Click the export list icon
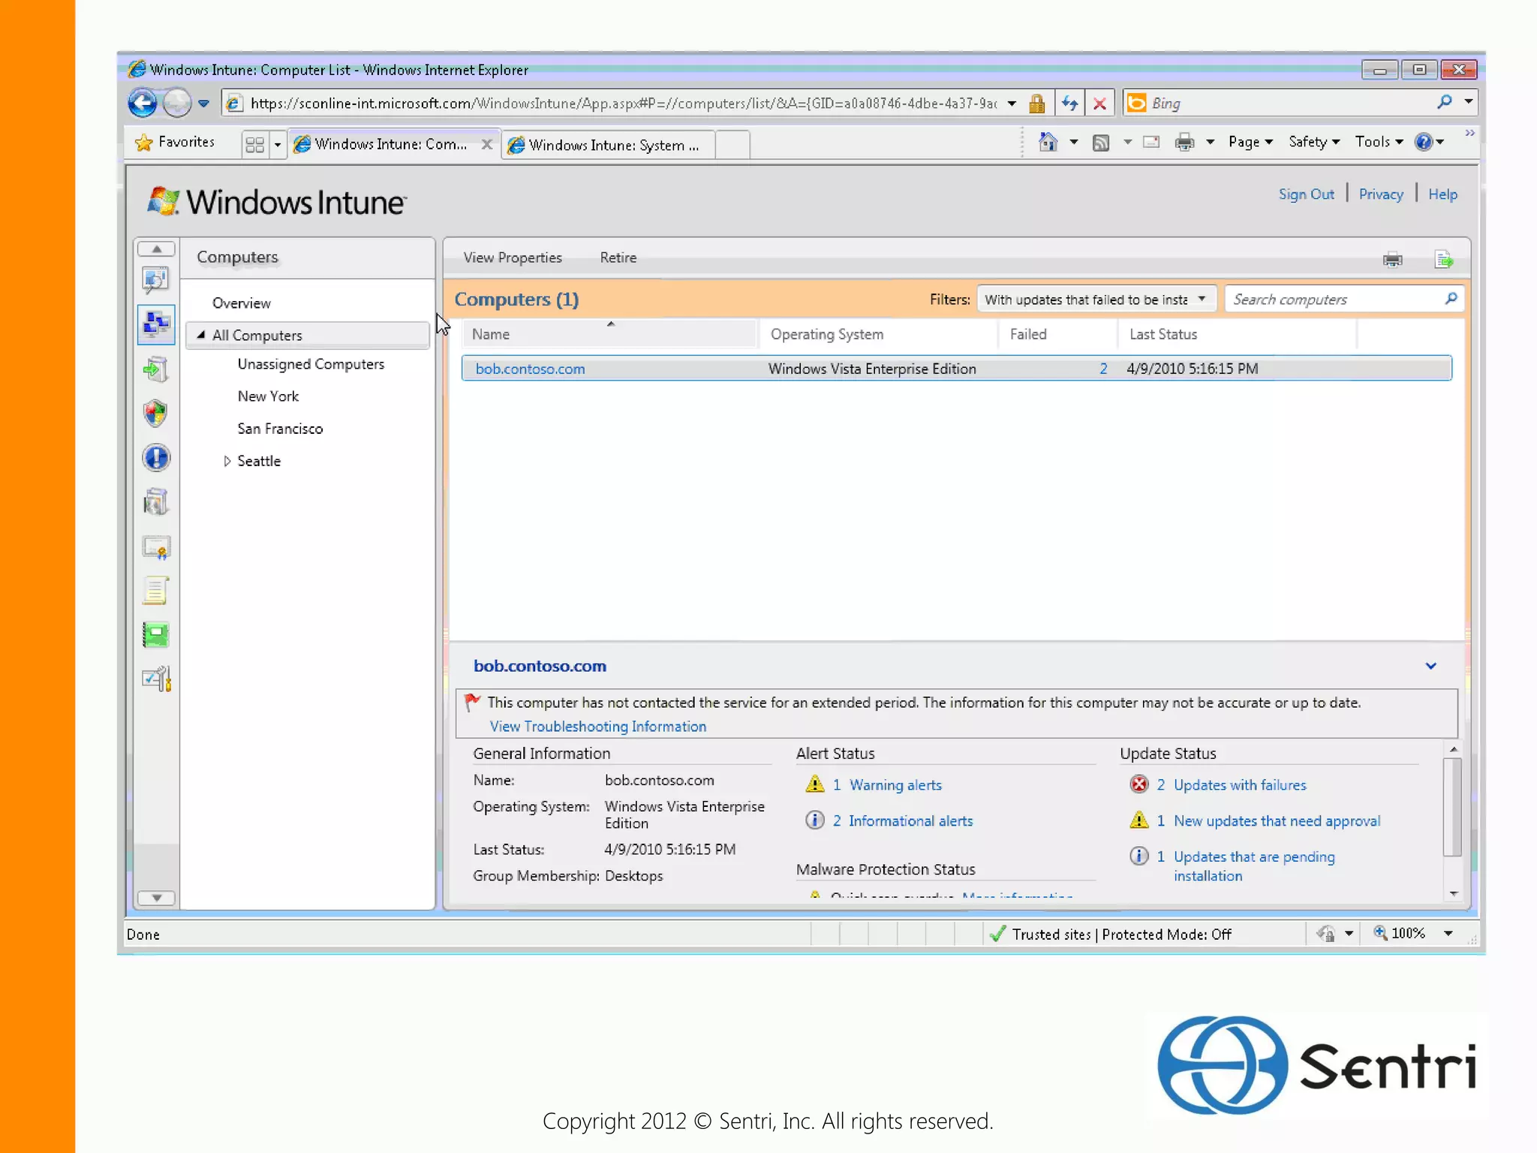Viewport: 1537px width, 1153px height. 1443,260
